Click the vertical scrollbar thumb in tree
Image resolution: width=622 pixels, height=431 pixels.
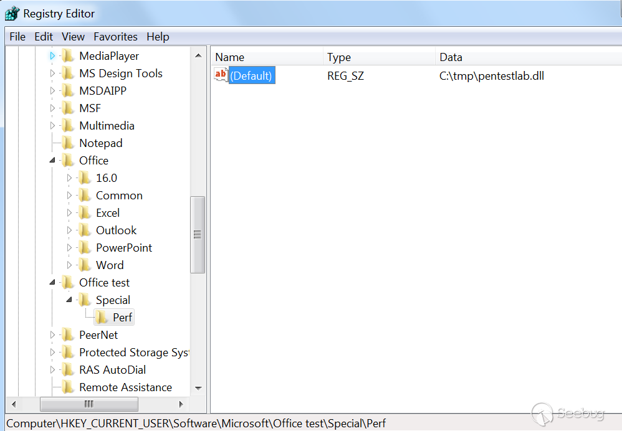pos(198,235)
